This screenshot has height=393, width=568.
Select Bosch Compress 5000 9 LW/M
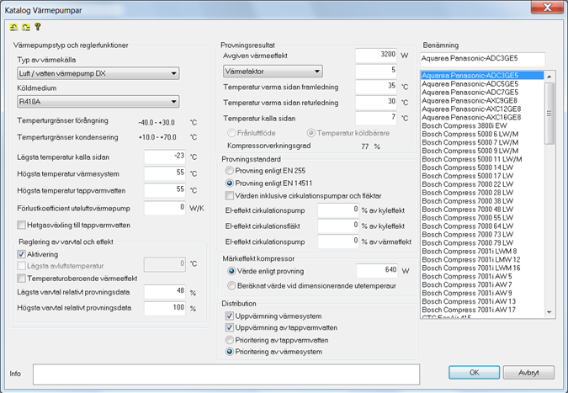(482, 151)
